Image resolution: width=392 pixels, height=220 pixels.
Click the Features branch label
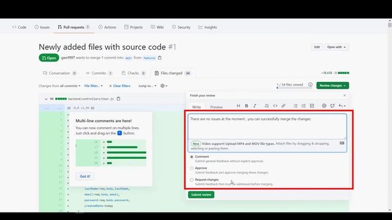pos(149,58)
